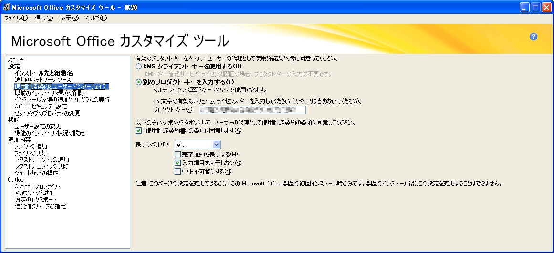Open ユーザー設定の変更 page
Viewport: 554px width, 253px height.
[x=38, y=126]
